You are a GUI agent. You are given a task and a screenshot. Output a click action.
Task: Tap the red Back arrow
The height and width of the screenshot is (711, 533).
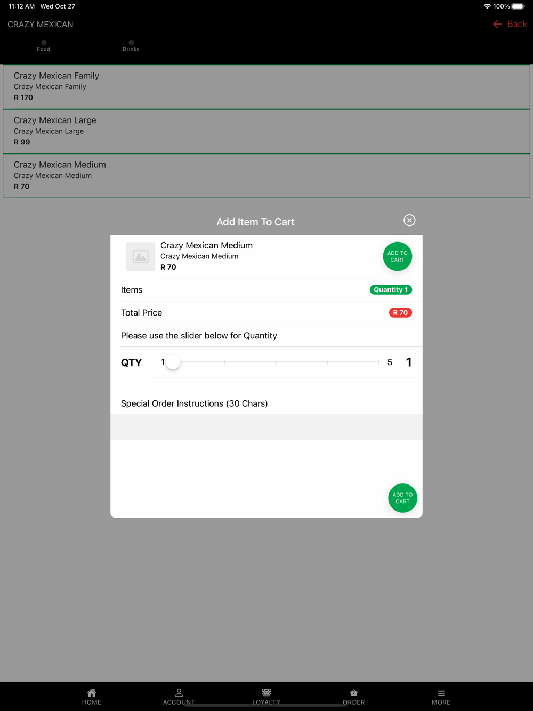[497, 24]
